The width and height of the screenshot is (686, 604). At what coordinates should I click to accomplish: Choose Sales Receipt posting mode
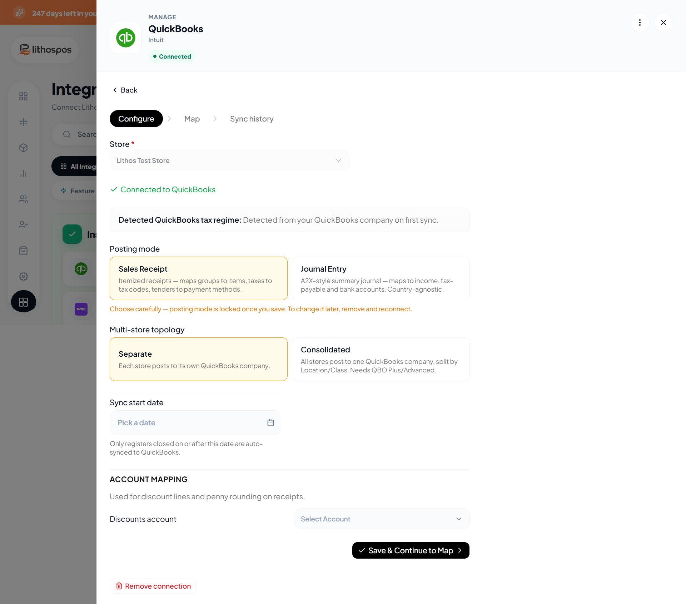199,278
